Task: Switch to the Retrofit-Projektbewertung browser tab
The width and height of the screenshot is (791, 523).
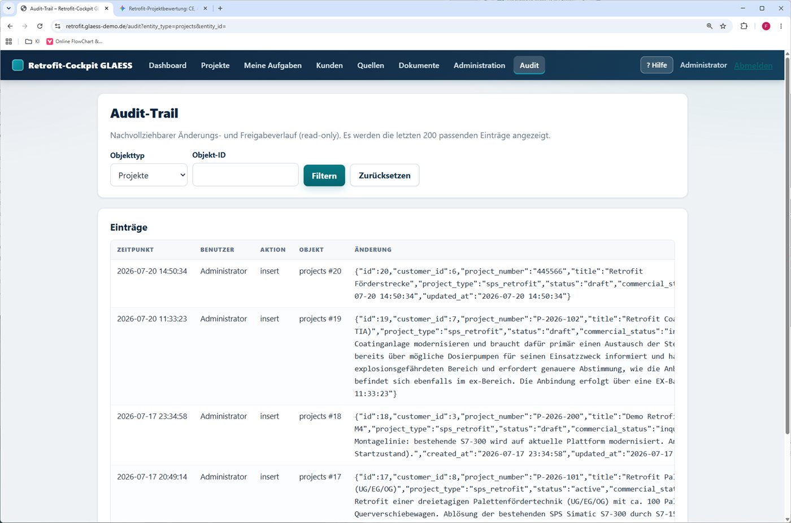Action: click(161, 8)
